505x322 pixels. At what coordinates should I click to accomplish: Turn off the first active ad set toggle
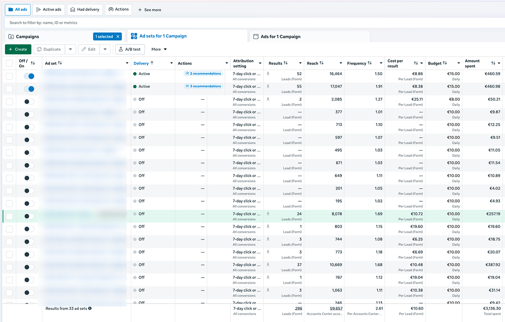coord(29,76)
